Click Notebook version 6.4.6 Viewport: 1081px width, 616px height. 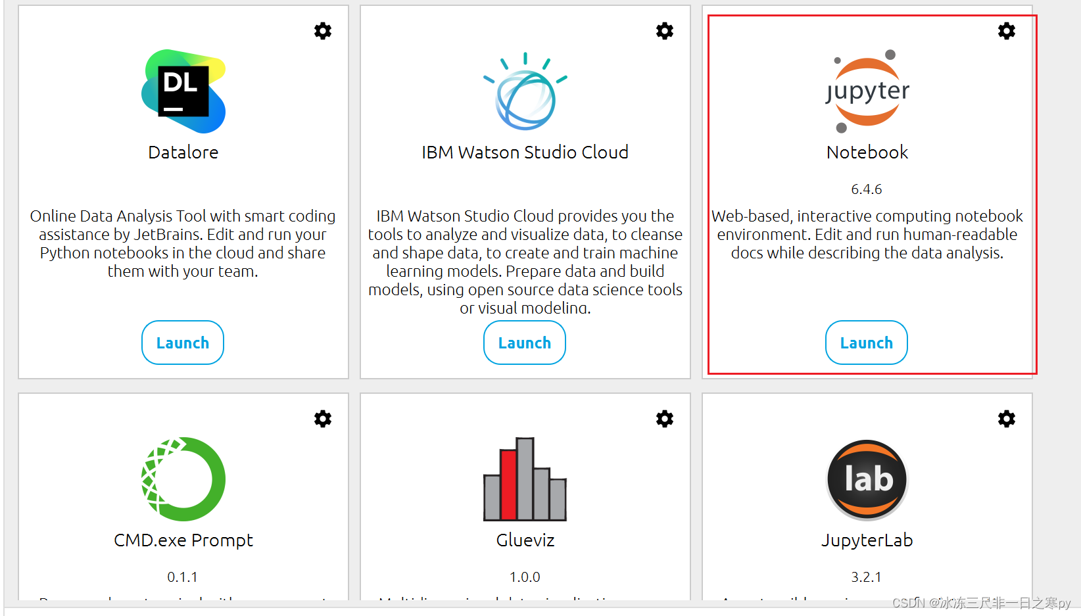coord(867,189)
